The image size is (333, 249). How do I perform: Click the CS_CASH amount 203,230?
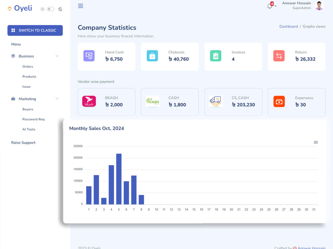243,105
